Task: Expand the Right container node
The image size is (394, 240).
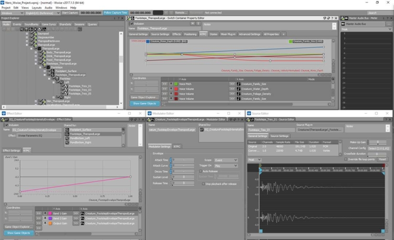Action: pyautogui.click(x=53, y=98)
